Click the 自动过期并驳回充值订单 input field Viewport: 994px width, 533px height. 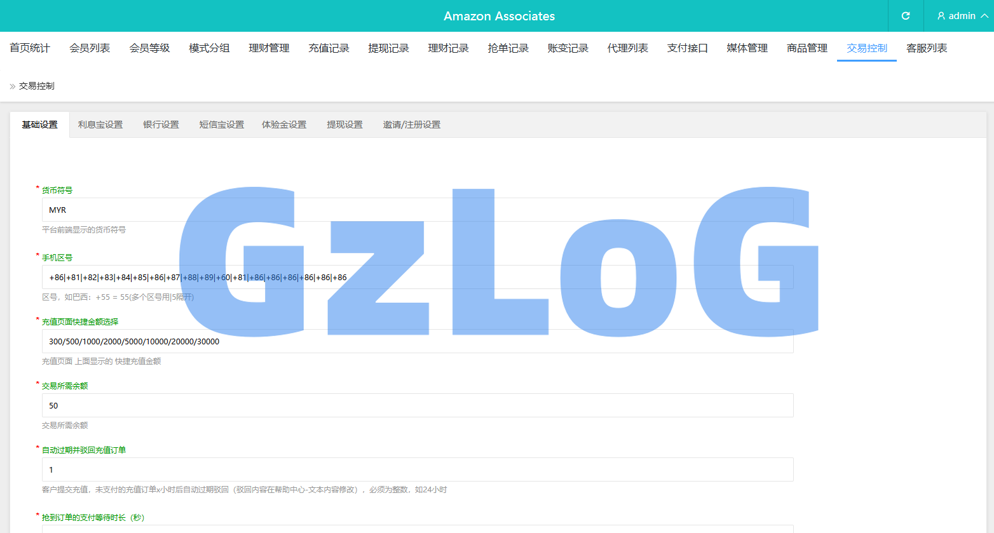point(418,470)
